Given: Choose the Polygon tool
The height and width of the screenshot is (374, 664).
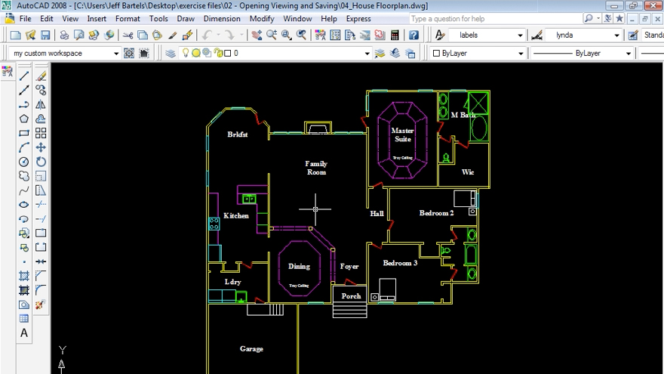Looking at the screenshot, I should (x=24, y=119).
